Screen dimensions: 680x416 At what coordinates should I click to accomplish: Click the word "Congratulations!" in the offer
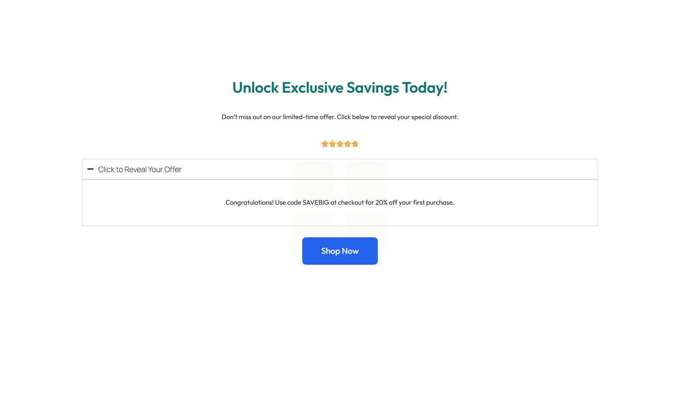tap(249, 202)
